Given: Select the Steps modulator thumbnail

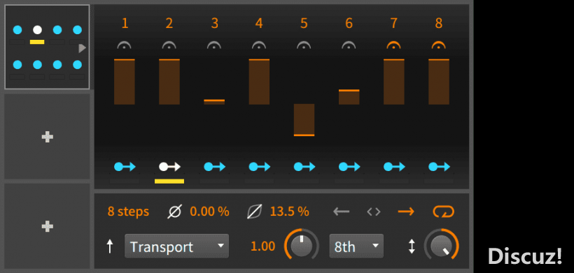Looking at the screenshot, I should [47, 47].
